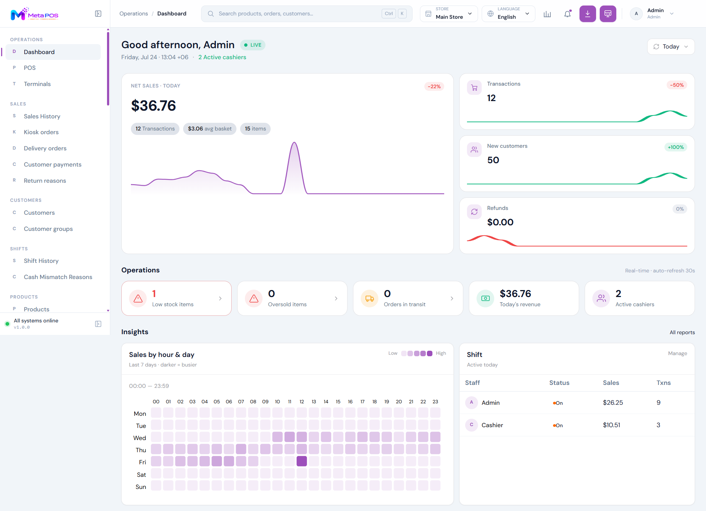706x511 pixels.
Task: Click the Active cashiers users icon
Action: [601, 299]
